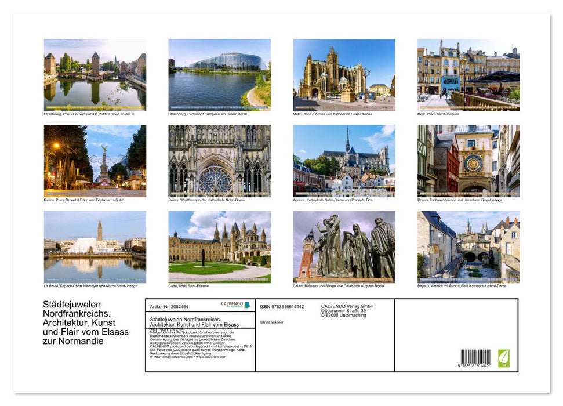This screenshot has width=563, height=406.
Task: Click the CALVENDO publisher logo
Action: pos(231,303)
